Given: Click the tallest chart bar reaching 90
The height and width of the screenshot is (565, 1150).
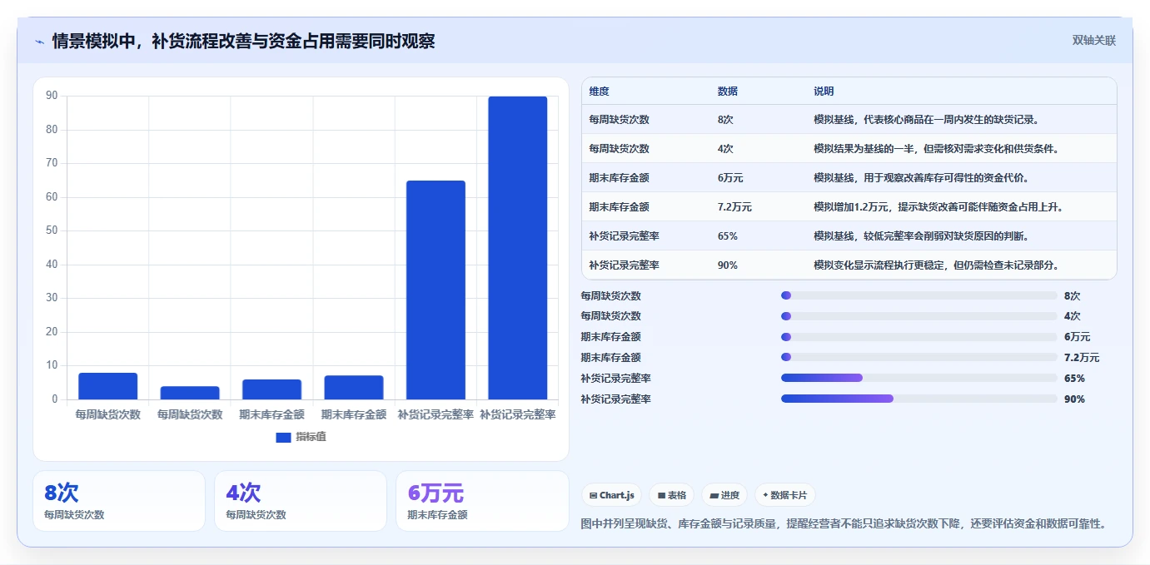Looking at the screenshot, I should click(x=518, y=248).
